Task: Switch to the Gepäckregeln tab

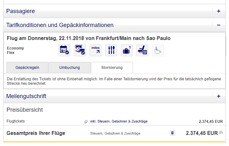Action: coord(27,68)
